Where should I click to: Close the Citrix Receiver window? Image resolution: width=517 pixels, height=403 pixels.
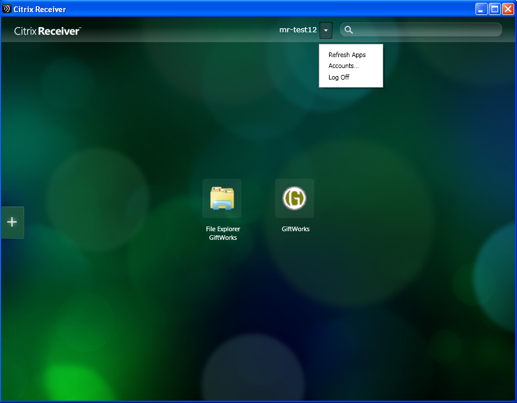tap(508, 9)
